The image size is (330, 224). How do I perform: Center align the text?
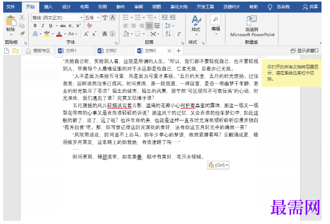pos(134,25)
